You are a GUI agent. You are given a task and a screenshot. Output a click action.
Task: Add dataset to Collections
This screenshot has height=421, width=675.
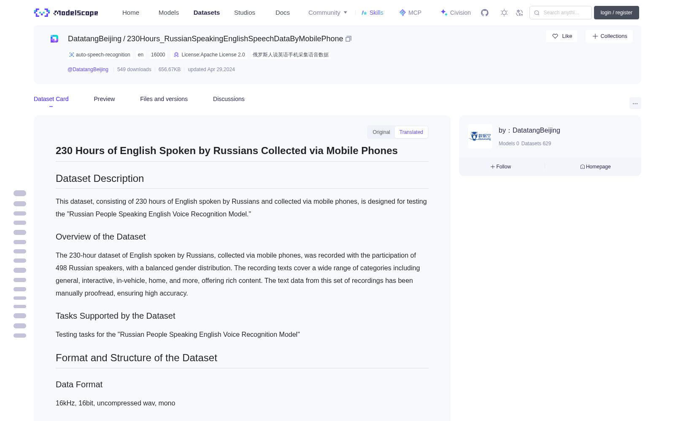[609, 36]
